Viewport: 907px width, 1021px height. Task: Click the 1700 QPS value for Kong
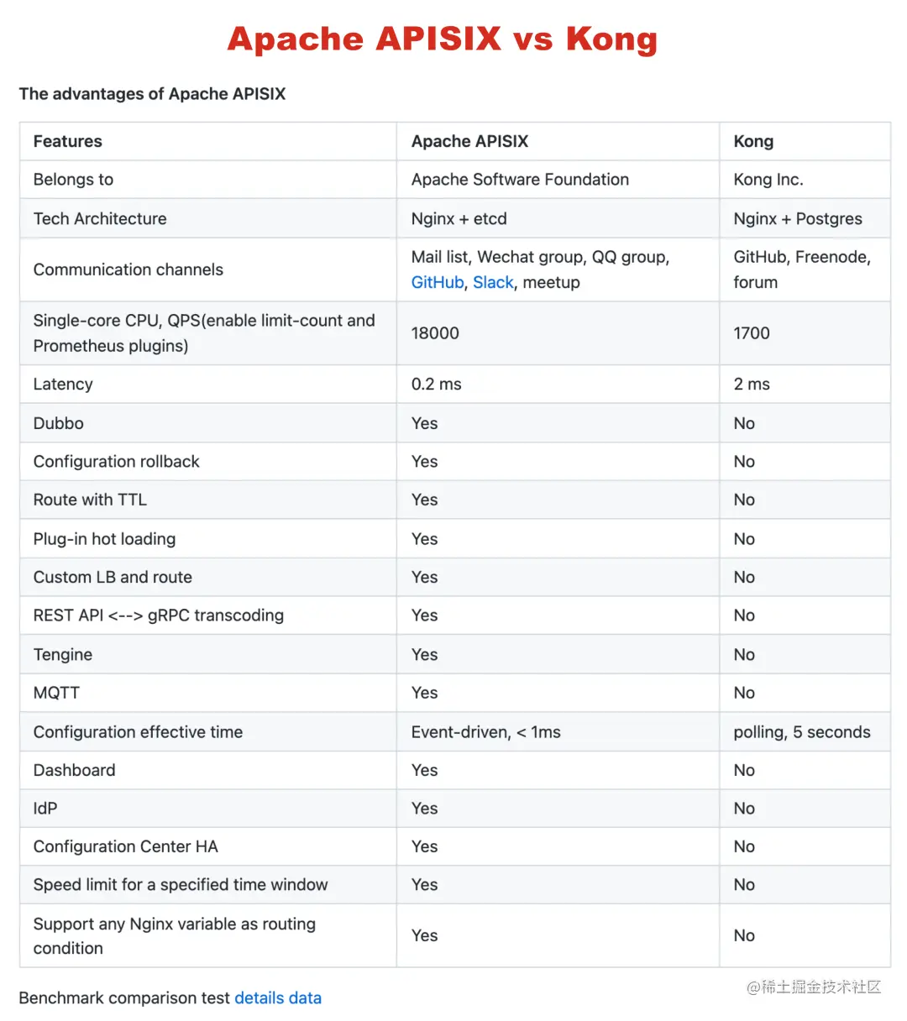[x=751, y=333]
